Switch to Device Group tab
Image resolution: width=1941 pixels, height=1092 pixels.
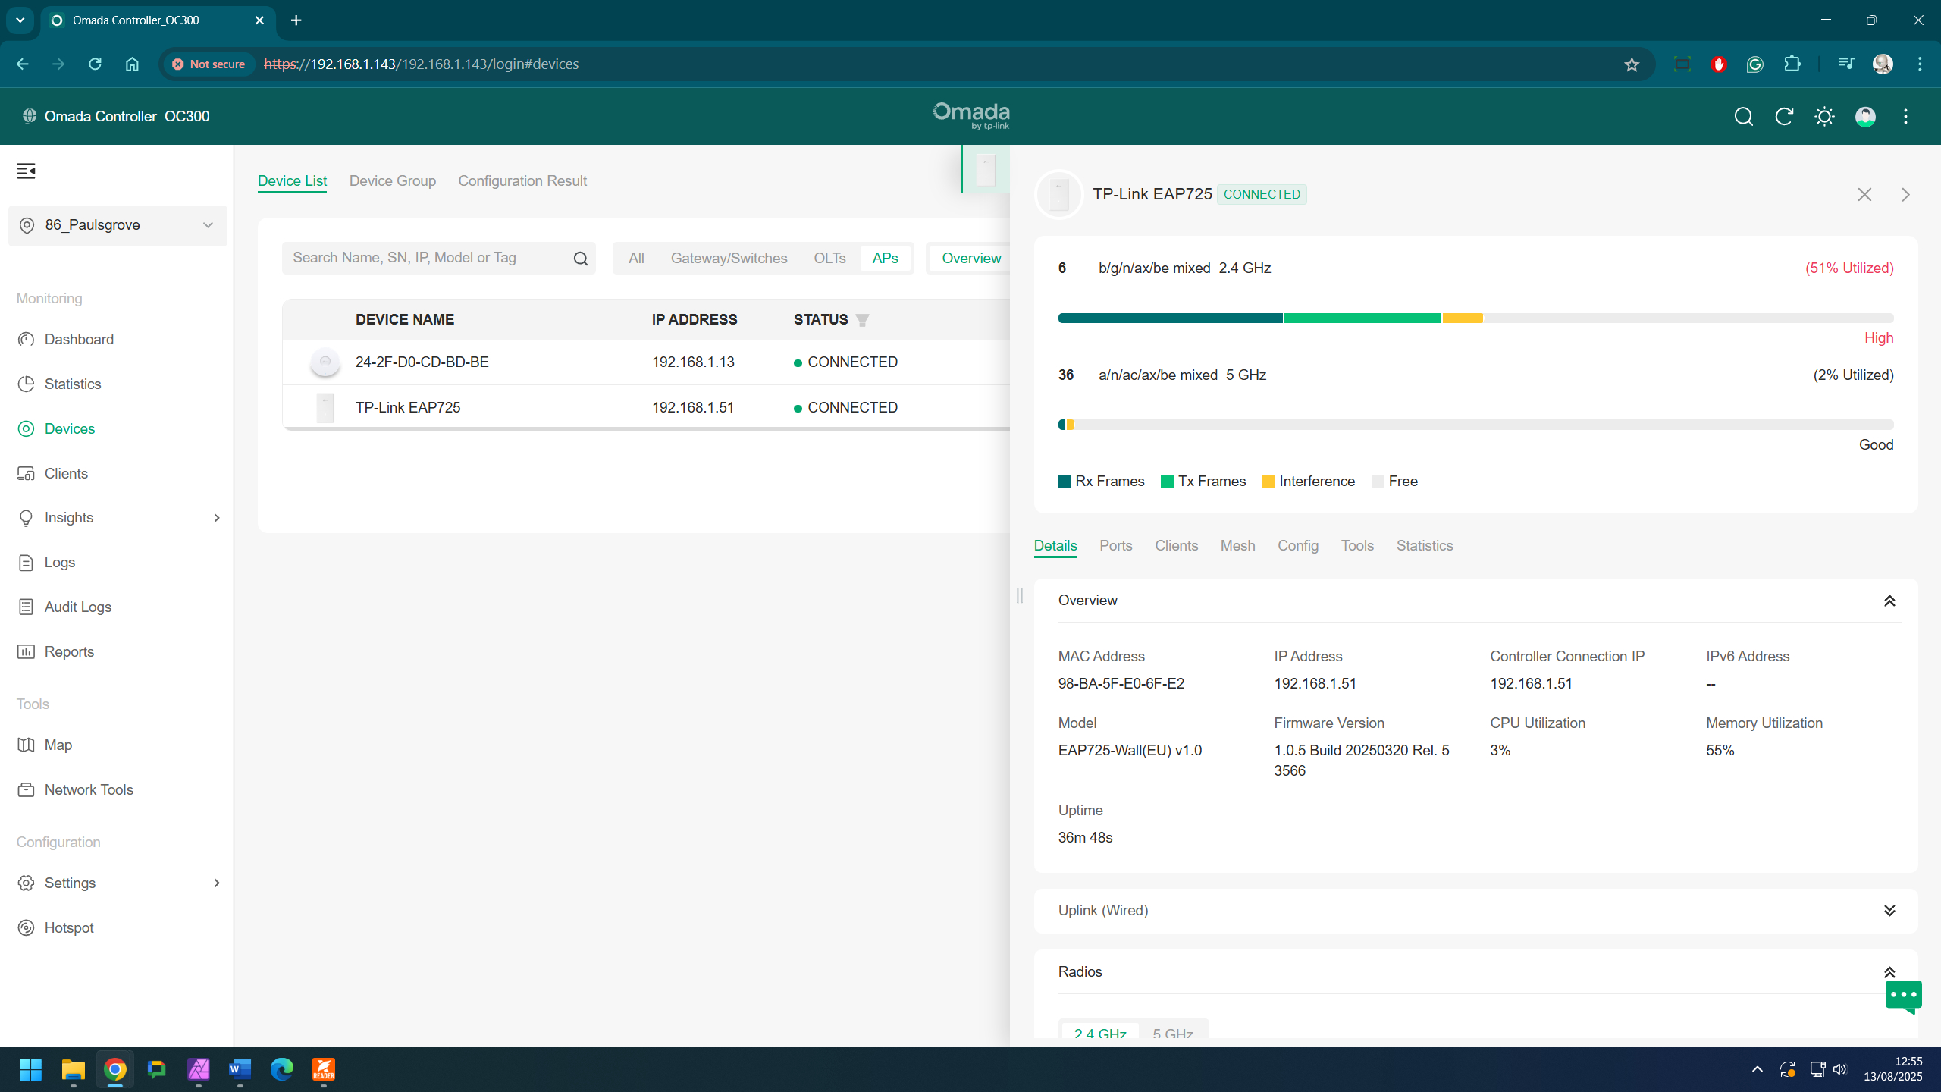click(x=393, y=180)
